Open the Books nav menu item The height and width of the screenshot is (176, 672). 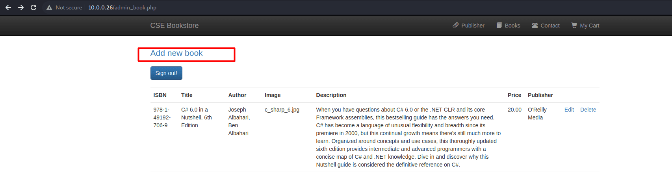[508, 26]
